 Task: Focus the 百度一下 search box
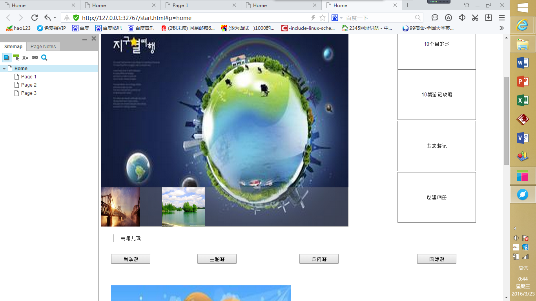click(x=379, y=18)
